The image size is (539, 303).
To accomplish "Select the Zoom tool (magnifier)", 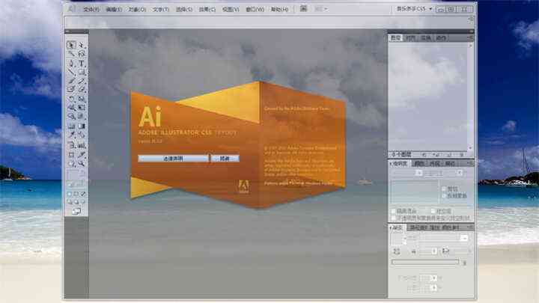I will pos(82,164).
